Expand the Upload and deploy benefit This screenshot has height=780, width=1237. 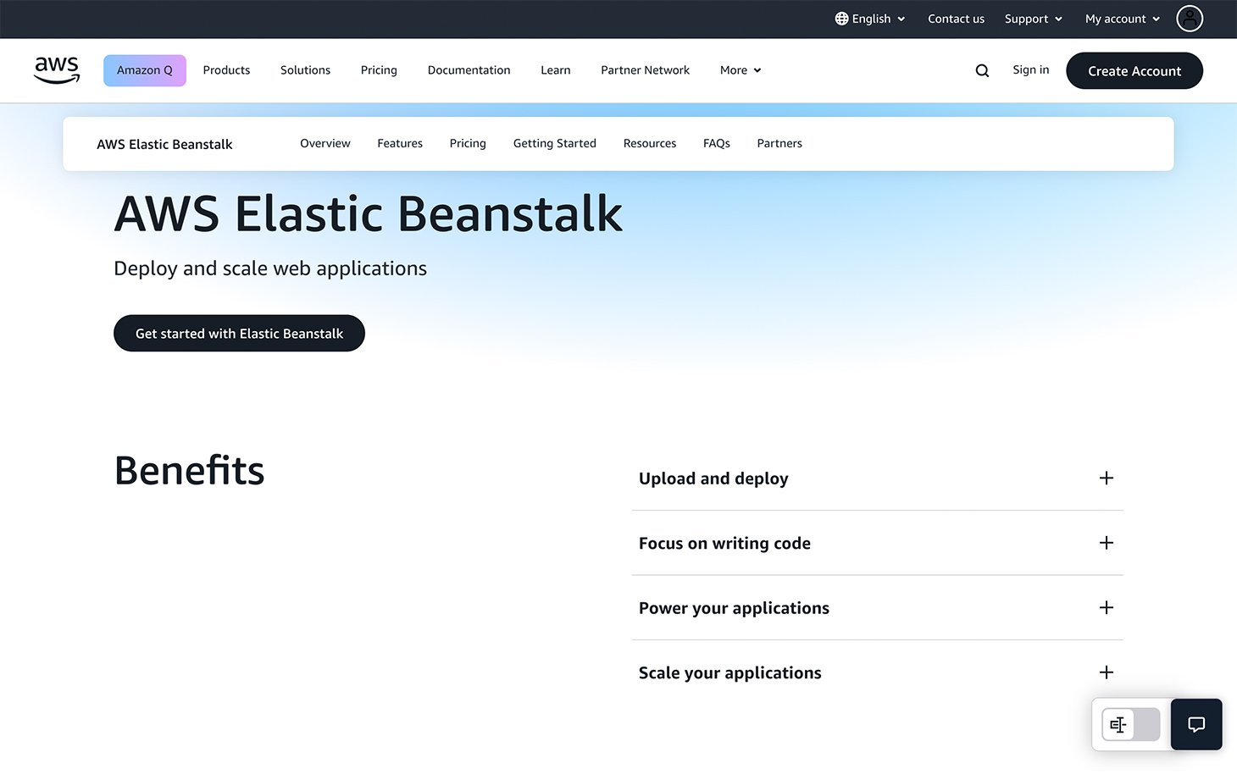tap(1106, 478)
